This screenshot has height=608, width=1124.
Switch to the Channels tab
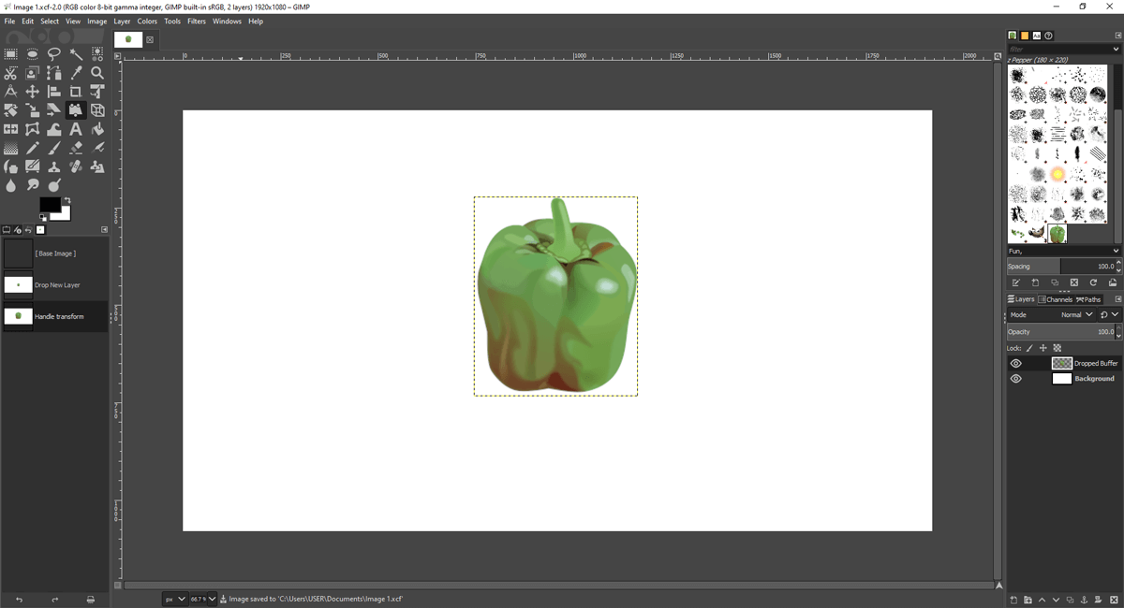tap(1056, 299)
